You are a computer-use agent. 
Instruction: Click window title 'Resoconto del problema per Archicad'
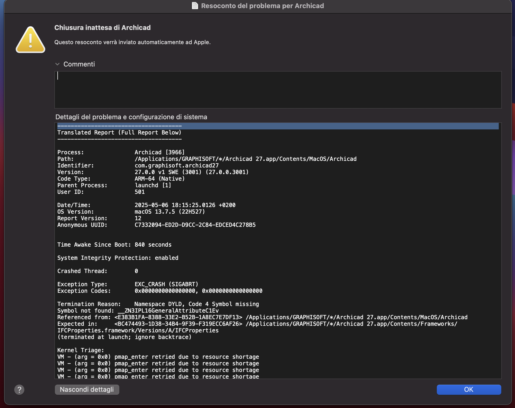click(262, 6)
